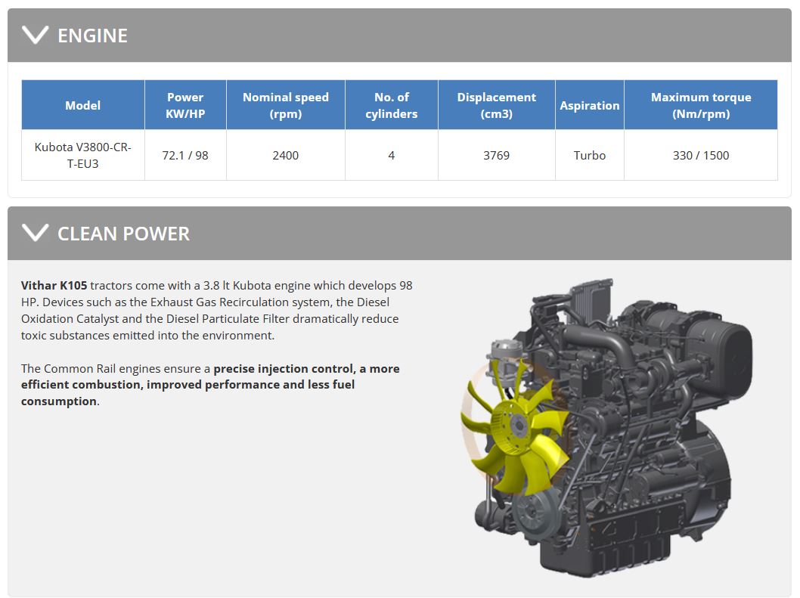Select the Aspiration column header
Viewport: 800px width, 598px height.
click(589, 105)
